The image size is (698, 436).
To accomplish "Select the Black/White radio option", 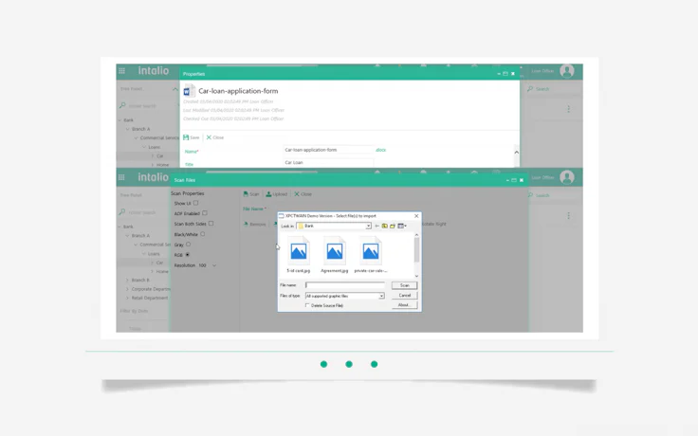I will [203, 234].
